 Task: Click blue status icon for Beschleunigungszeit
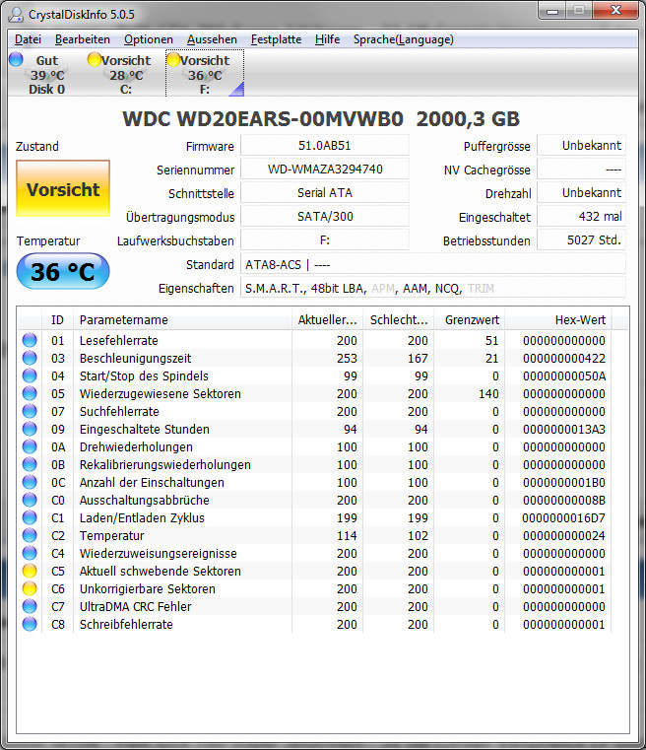click(30, 358)
